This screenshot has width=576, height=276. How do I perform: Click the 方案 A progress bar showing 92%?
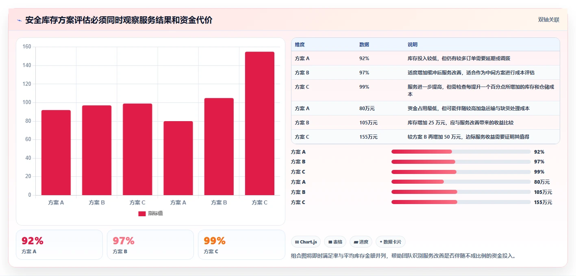point(461,152)
